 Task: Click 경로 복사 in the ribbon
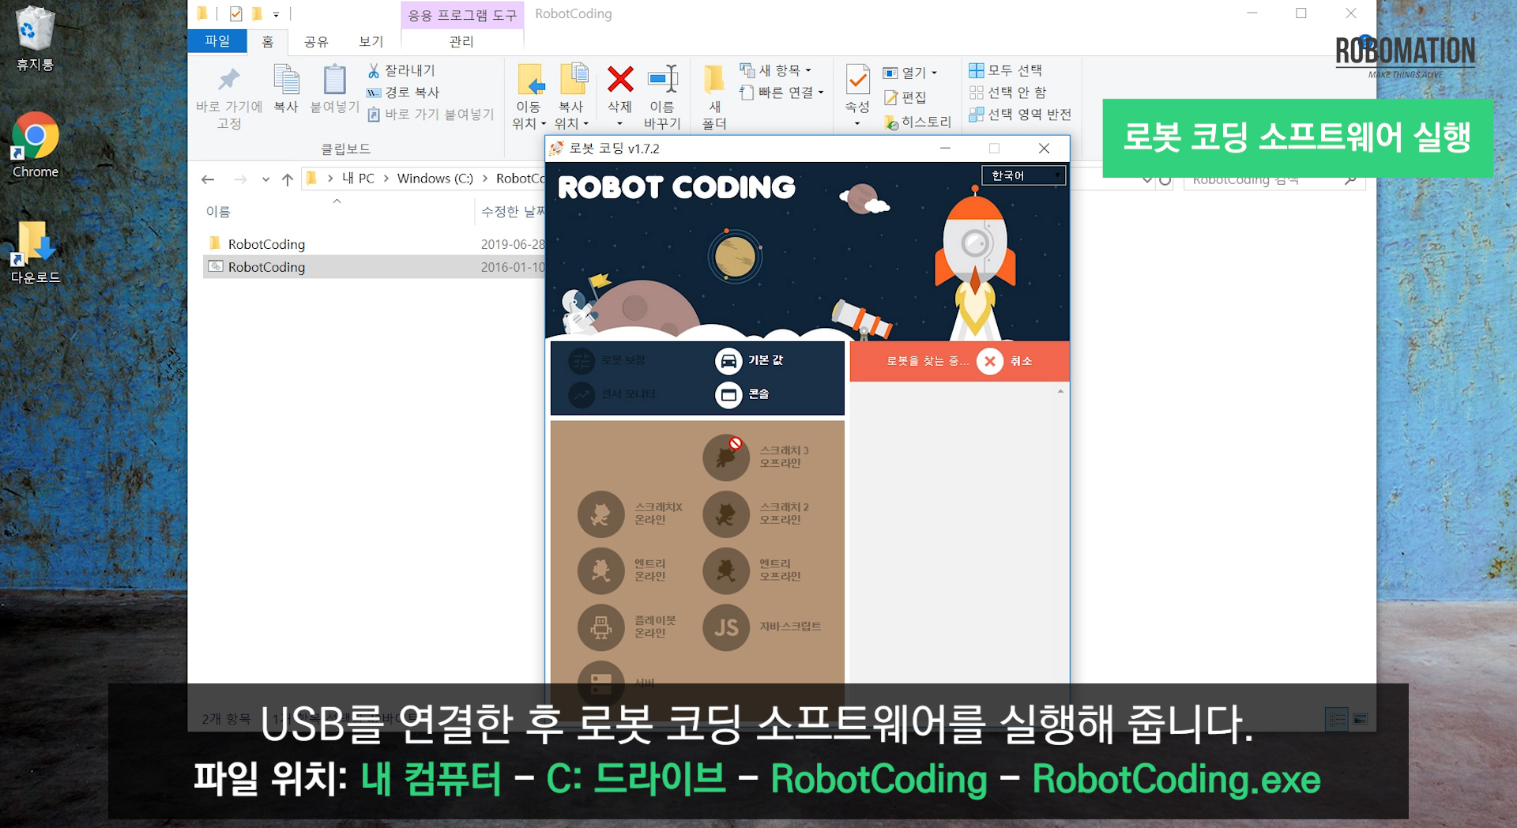pos(403,92)
